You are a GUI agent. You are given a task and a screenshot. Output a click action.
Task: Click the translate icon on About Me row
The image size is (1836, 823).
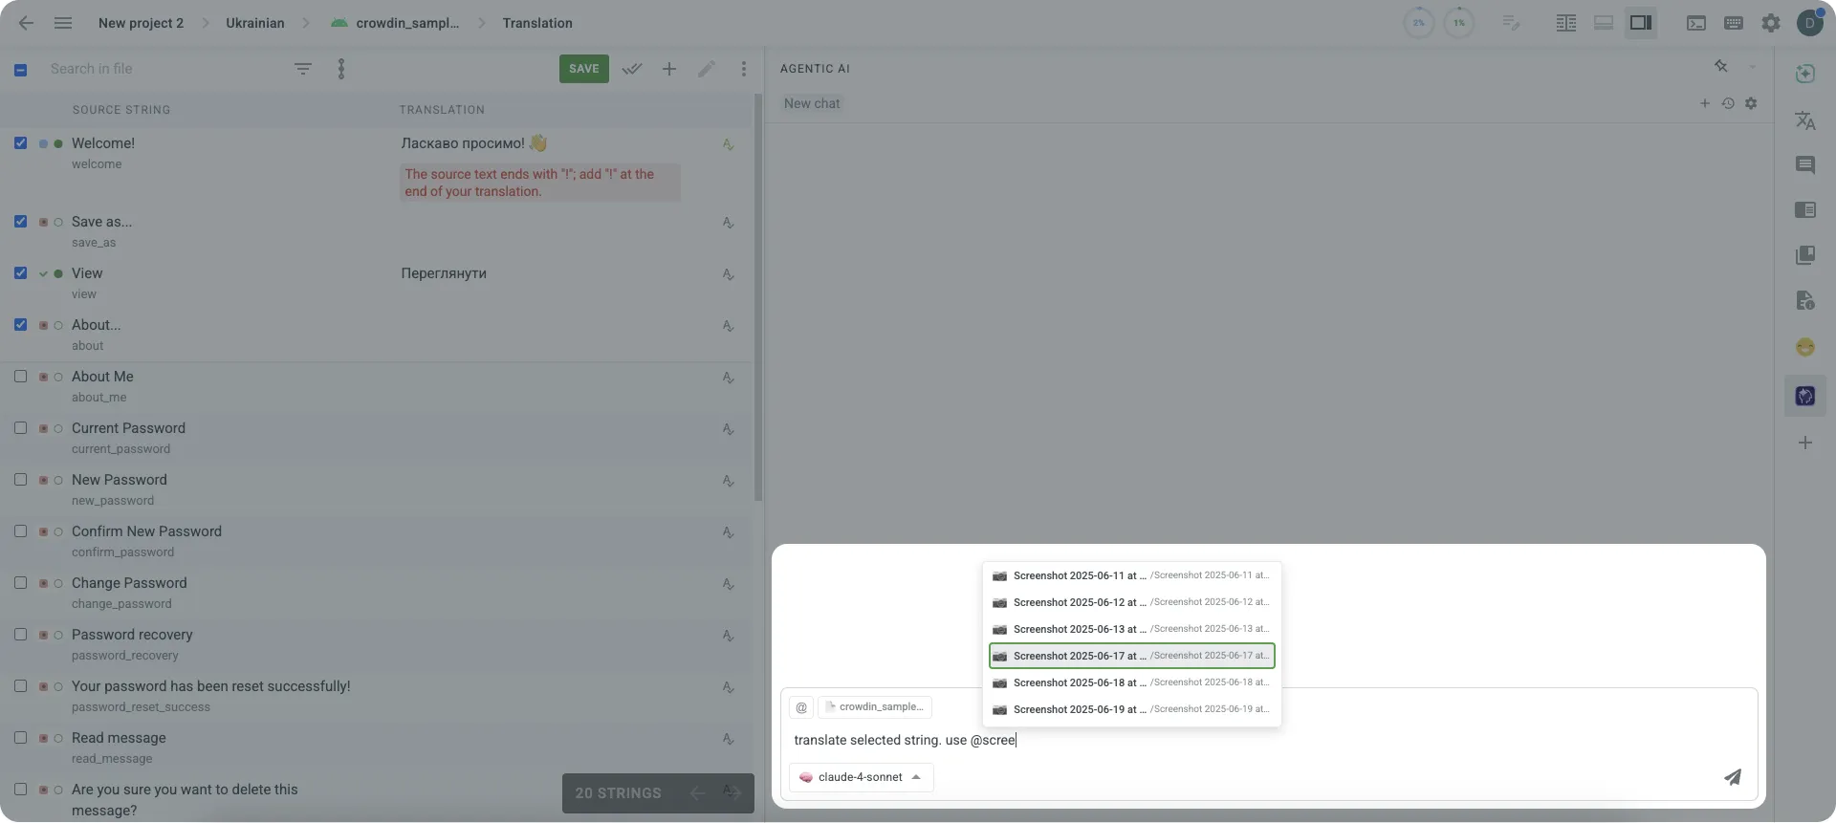click(x=728, y=378)
